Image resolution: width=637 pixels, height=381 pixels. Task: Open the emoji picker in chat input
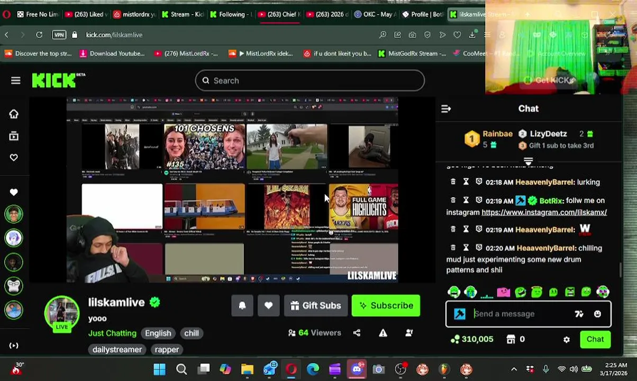(597, 314)
